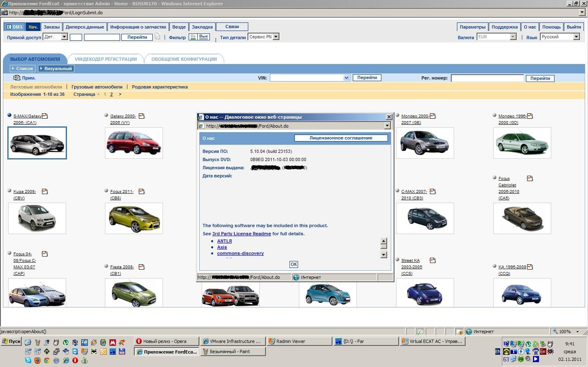This screenshot has width=588, height=367.
Task: Open IE zoom level 100% dropdown
Action: (x=577, y=332)
